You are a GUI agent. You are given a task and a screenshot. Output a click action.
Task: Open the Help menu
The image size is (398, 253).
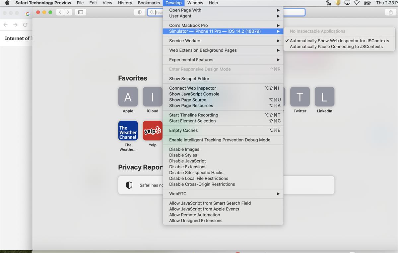coord(213,3)
